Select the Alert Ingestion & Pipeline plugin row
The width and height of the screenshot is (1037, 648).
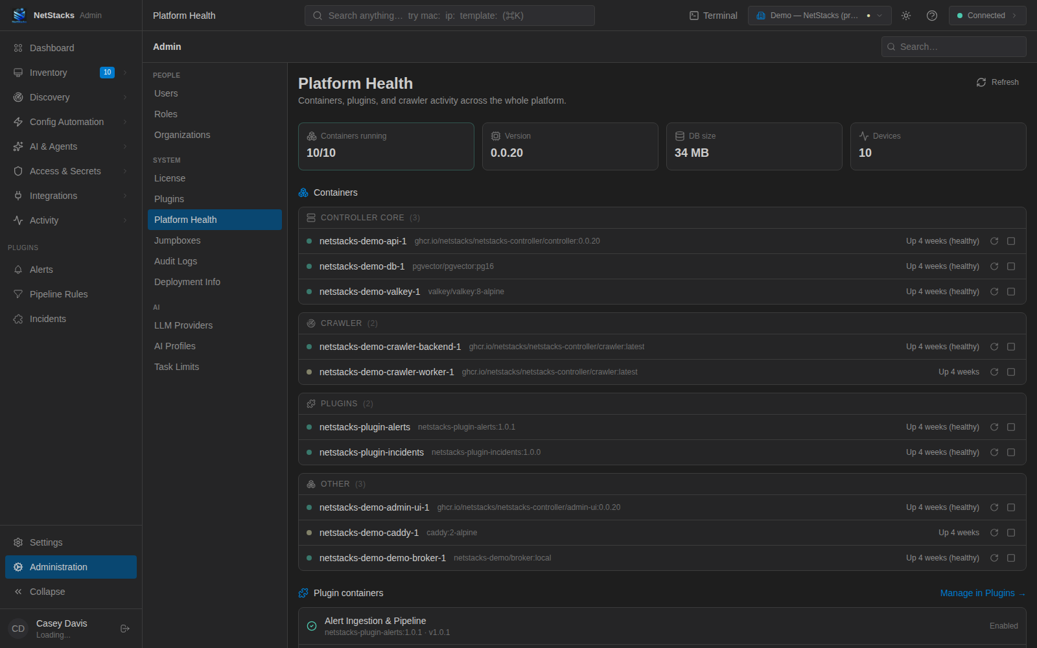coord(662,626)
